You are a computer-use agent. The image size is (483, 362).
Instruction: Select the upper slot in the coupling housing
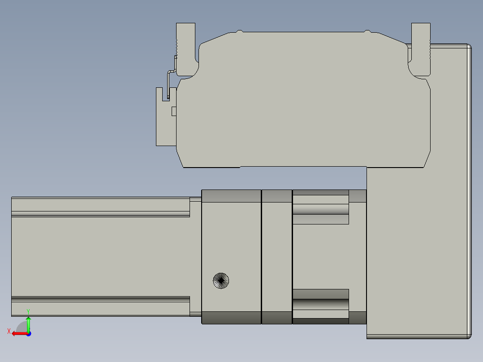[x=320, y=209]
